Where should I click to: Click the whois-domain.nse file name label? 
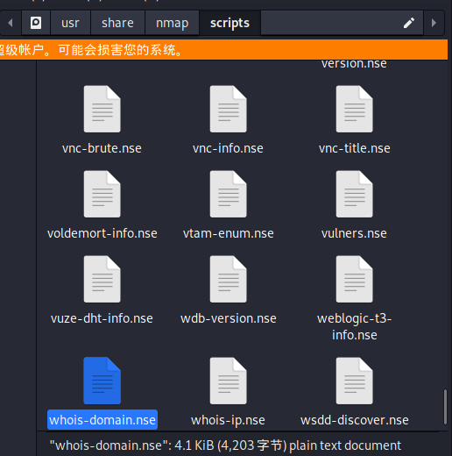(102, 420)
